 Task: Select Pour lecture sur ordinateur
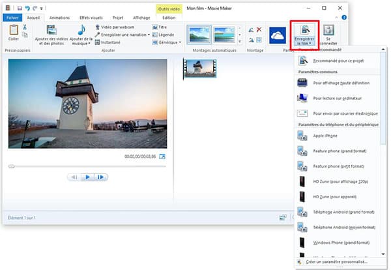[338, 98]
